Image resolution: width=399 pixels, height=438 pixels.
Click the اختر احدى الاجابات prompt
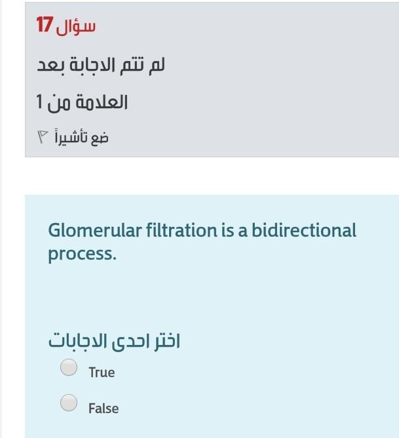(114, 342)
